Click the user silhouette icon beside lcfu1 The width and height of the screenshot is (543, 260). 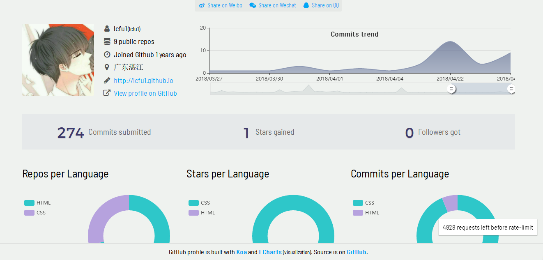107,29
